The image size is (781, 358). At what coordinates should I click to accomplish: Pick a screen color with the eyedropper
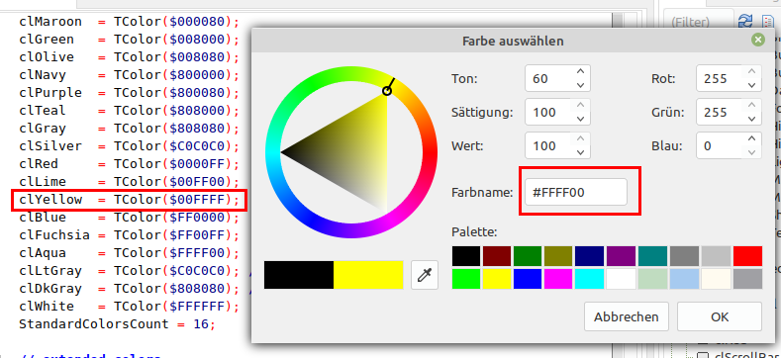click(425, 274)
